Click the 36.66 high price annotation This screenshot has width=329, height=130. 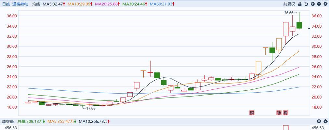(291, 13)
